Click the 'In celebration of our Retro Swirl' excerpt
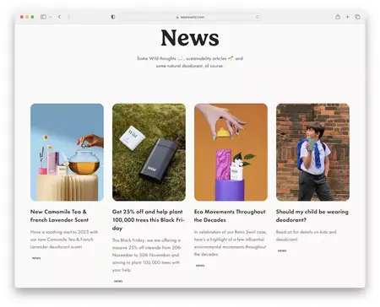 tap(231, 243)
